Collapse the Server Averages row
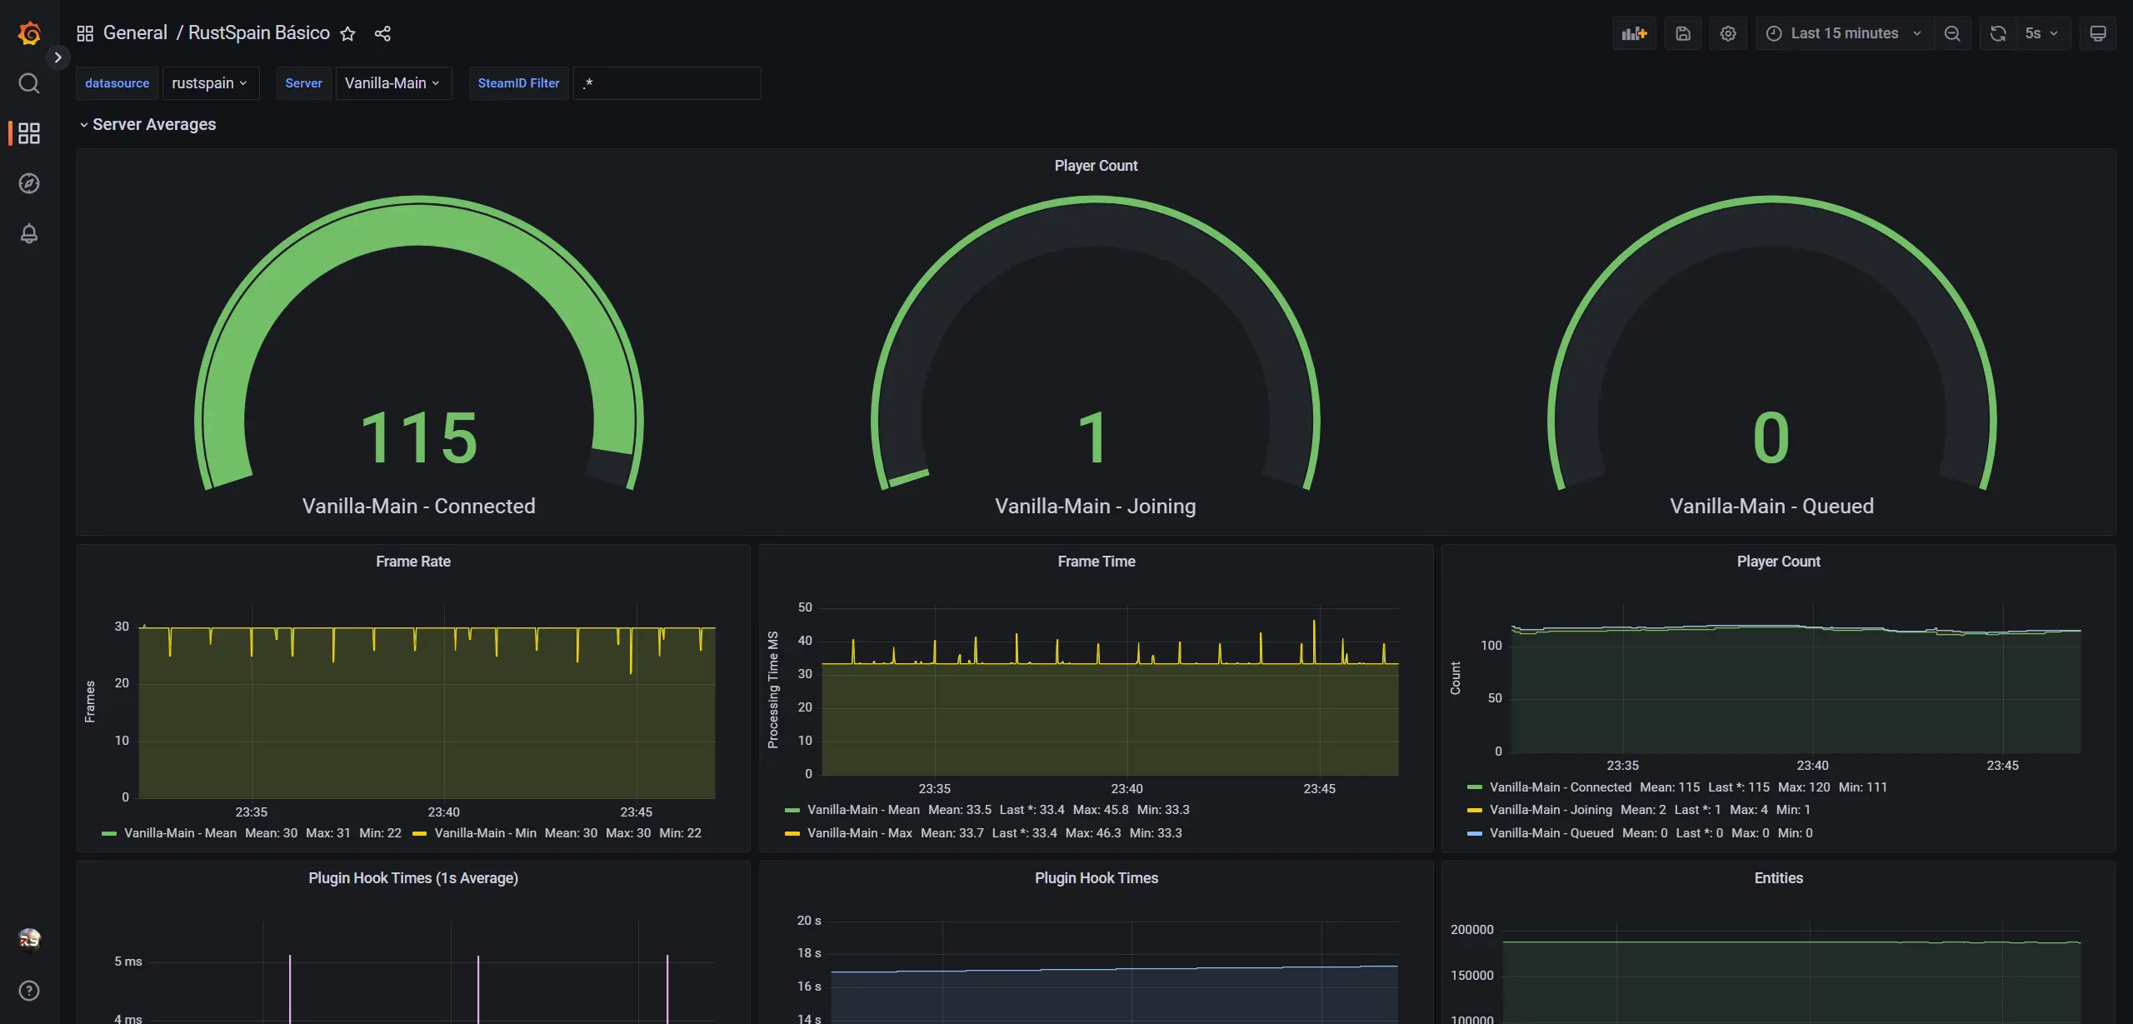Screen dimensions: 2133x1024 [x=148, y=124]
